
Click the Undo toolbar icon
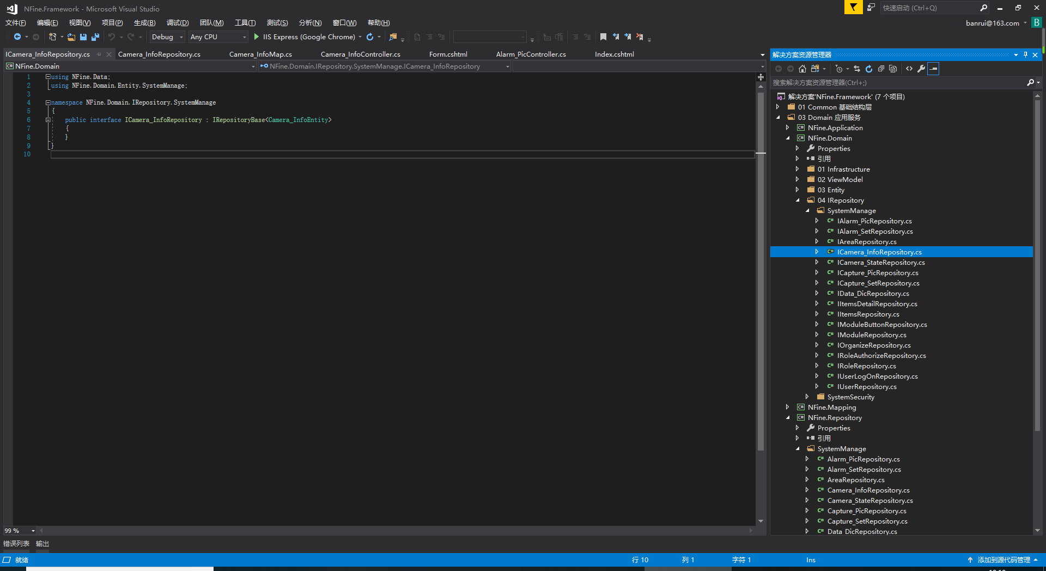click(111, 37)
